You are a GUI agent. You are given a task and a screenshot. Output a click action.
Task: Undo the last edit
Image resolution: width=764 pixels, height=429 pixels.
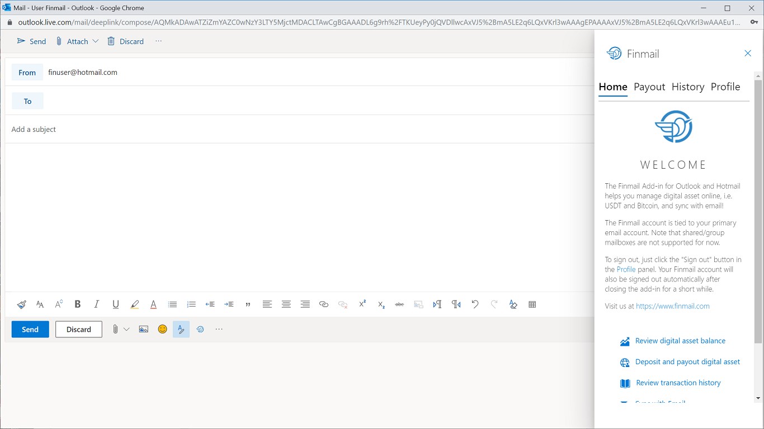coord(475,304)
